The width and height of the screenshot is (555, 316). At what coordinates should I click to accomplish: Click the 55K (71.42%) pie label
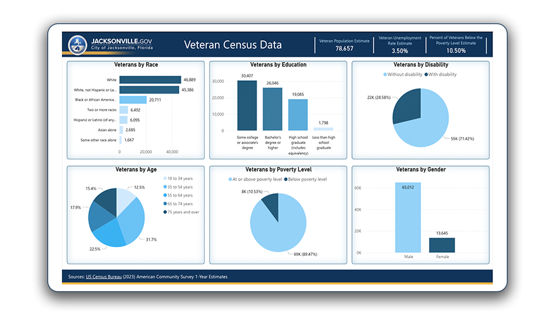(462, 138)
